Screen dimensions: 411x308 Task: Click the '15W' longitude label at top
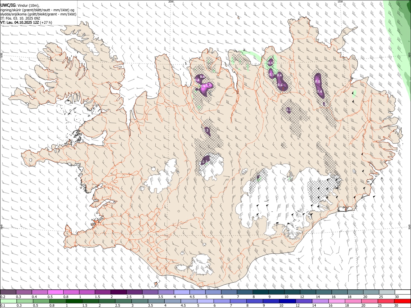pos(340,2)
